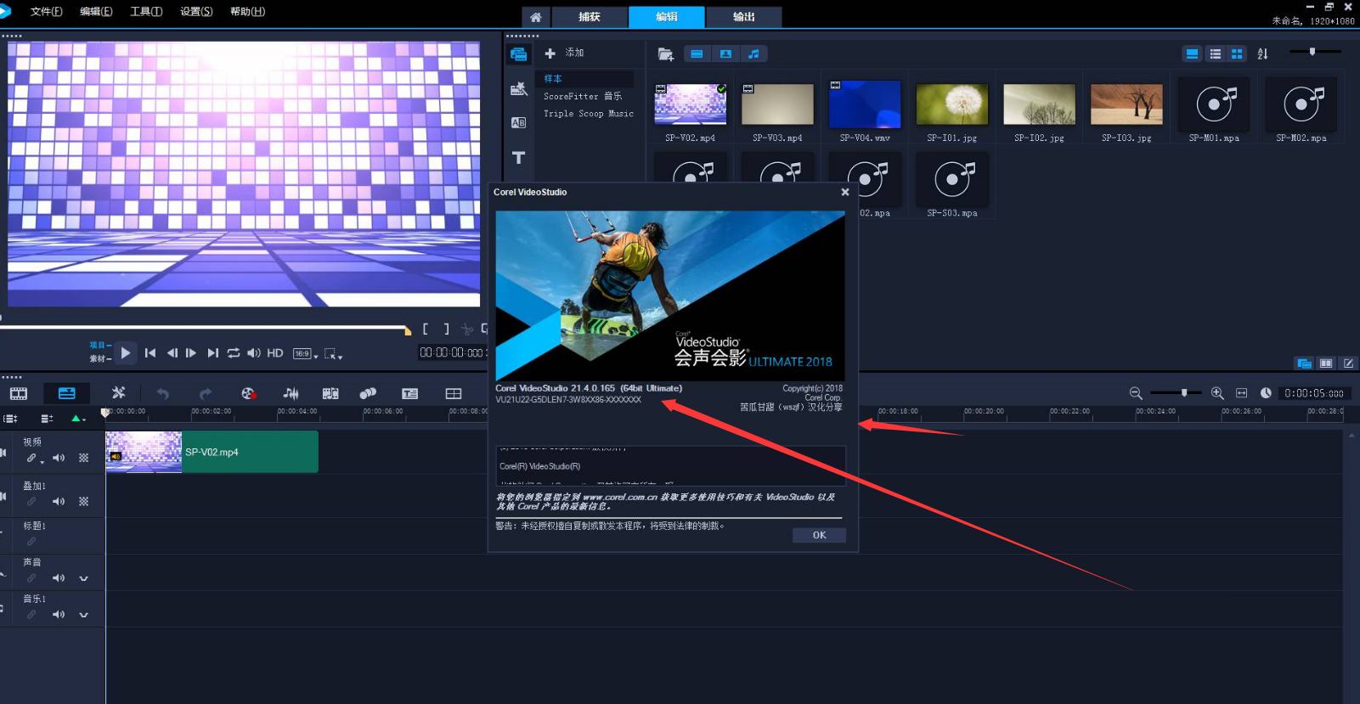This screenshot has height=704, width=1360.
Task: Click the zoom in magnifier on timeline
Action: pos(1217,393)
